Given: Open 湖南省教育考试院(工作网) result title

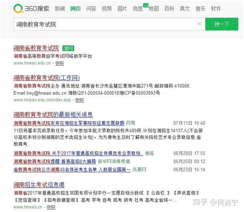Looking at the screenshot, I should [46, 78].
